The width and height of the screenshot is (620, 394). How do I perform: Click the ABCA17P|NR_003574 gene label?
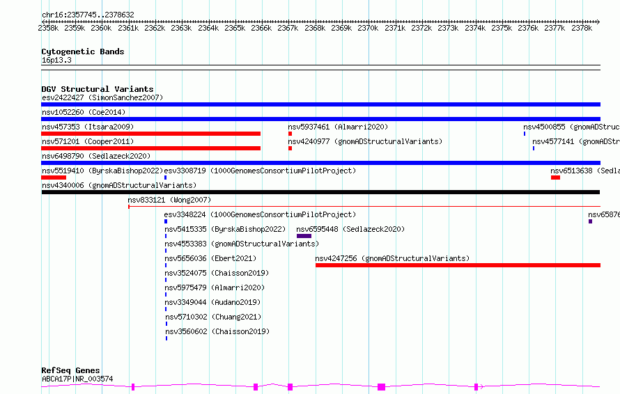coord(77,379)
